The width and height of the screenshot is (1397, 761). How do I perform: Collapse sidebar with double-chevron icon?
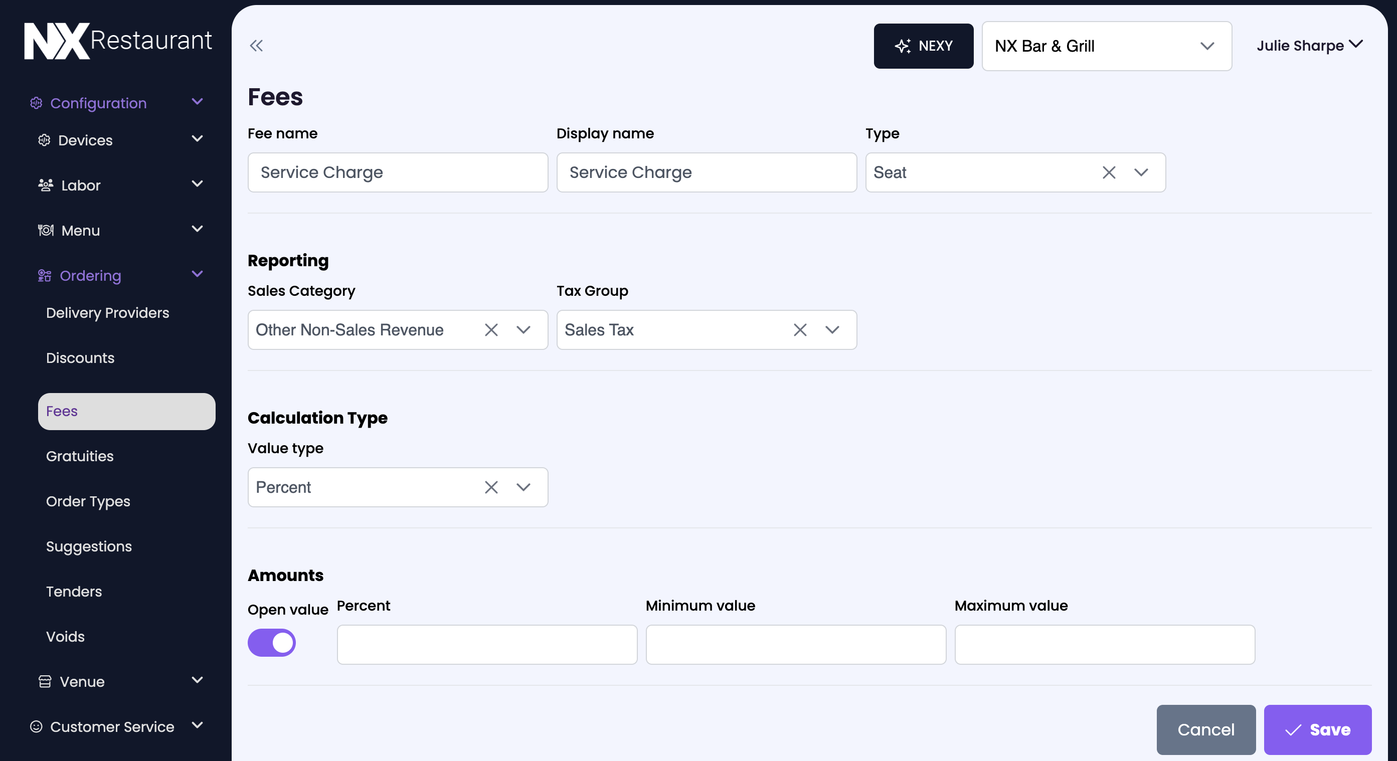pos(256,46)
